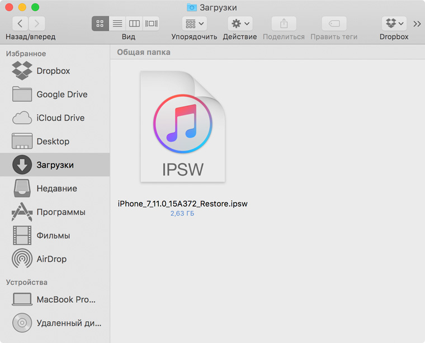This screenshot has height=343, width=425.
Task: Open AirDrop from the sidebar
Action: [x=51, y=259]
